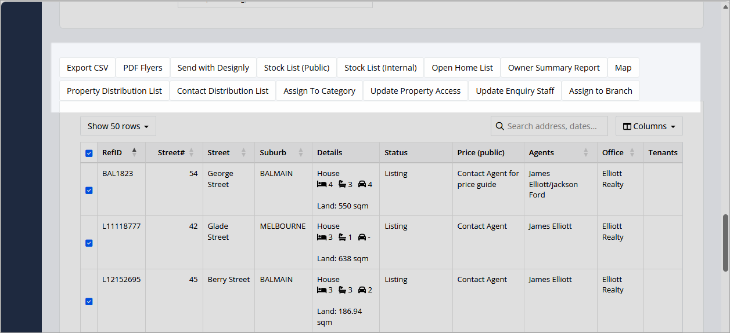Click the columns table icon

click(x=627, y=126)
